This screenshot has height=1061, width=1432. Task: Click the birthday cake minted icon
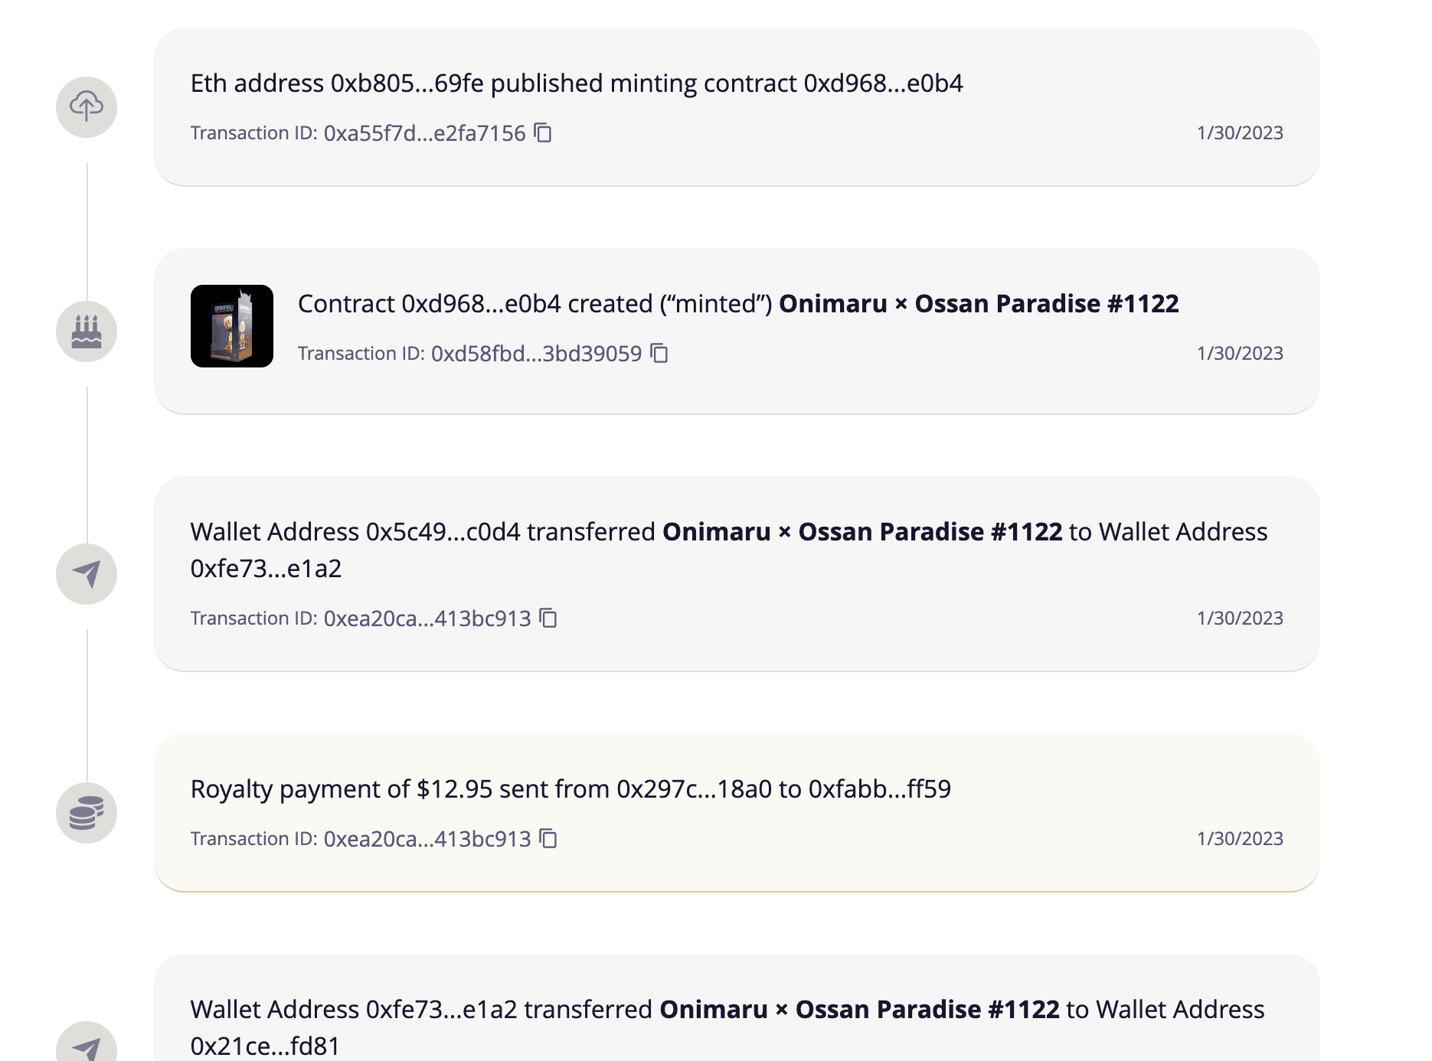click(x=87, y=331)
